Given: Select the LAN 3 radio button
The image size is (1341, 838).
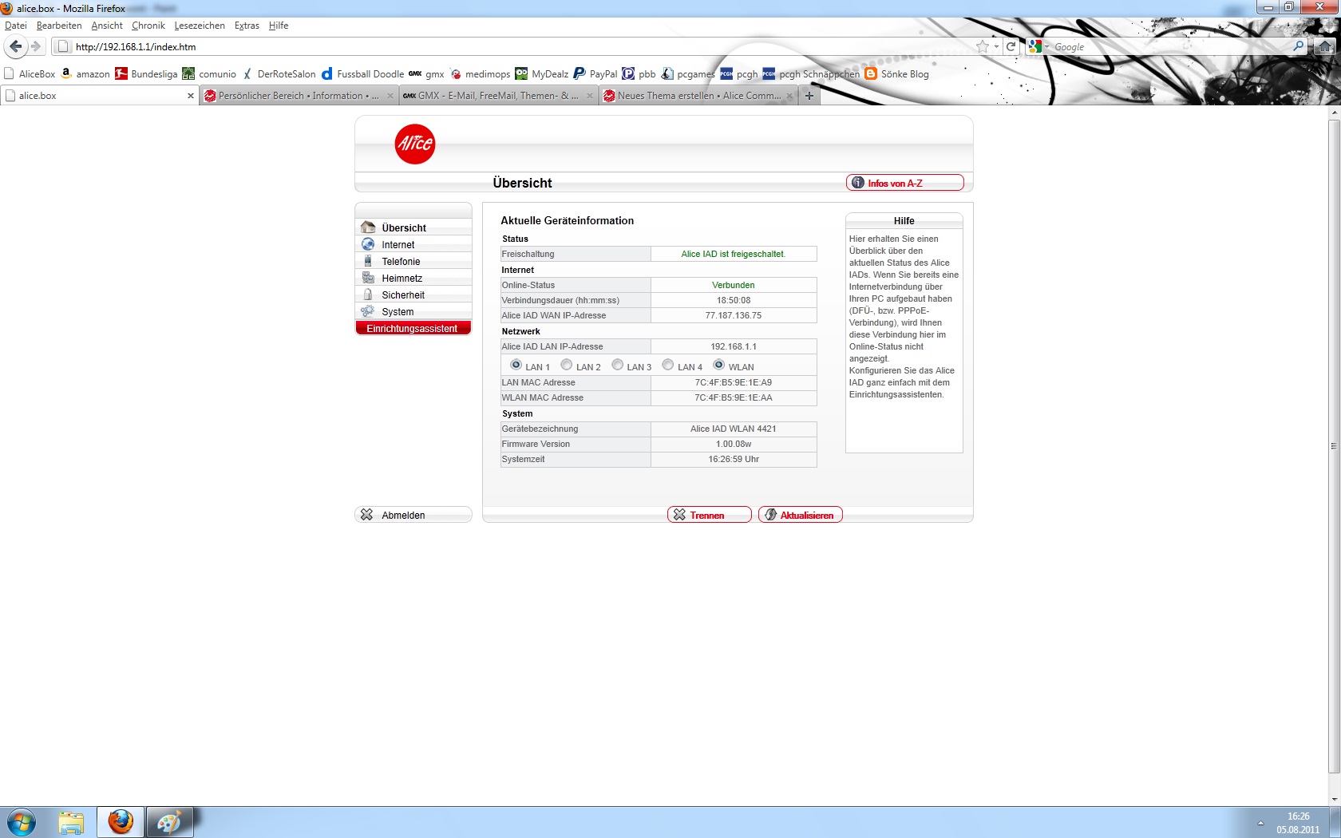Looking at the screenshot, I should point(617,365).
